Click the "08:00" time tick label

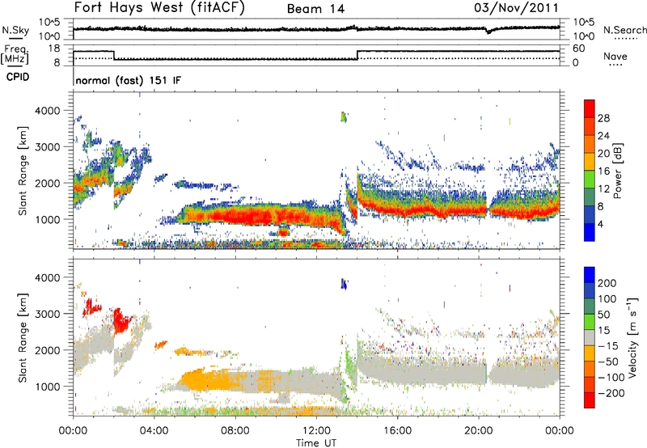[x=235, y=431]
